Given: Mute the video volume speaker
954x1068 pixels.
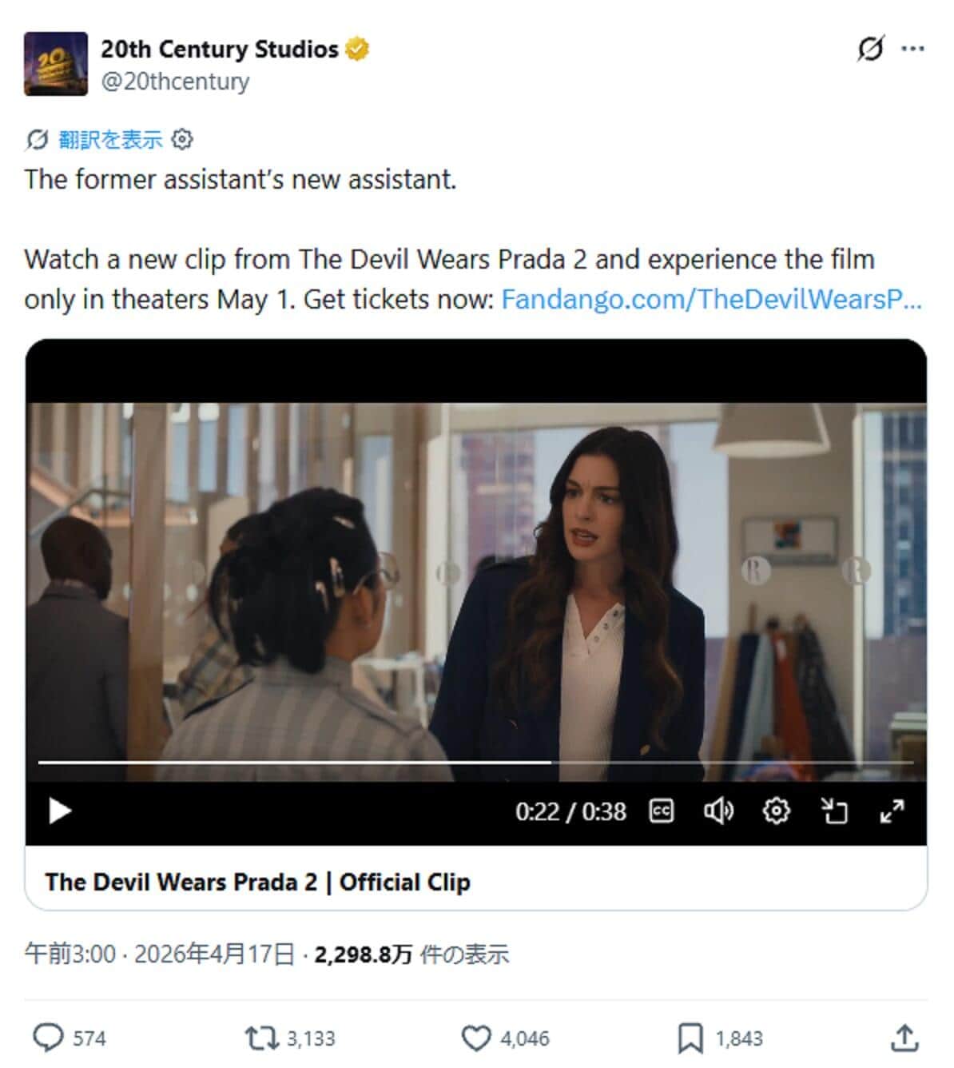Looking at the screenshot, I should point(718,811).
